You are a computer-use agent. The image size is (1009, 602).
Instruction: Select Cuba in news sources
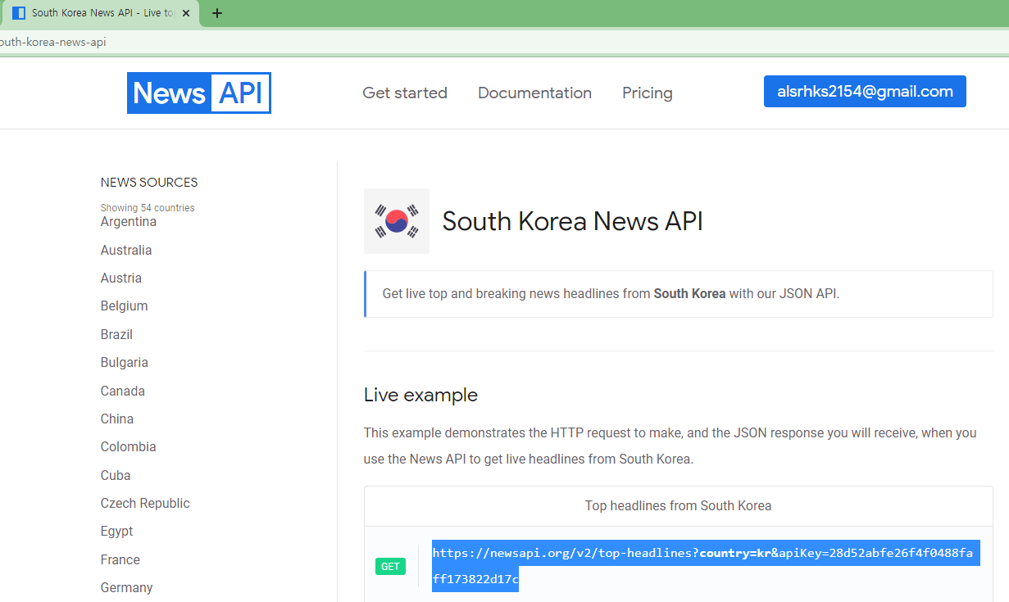pyautogui.click(x=116, y=475)
